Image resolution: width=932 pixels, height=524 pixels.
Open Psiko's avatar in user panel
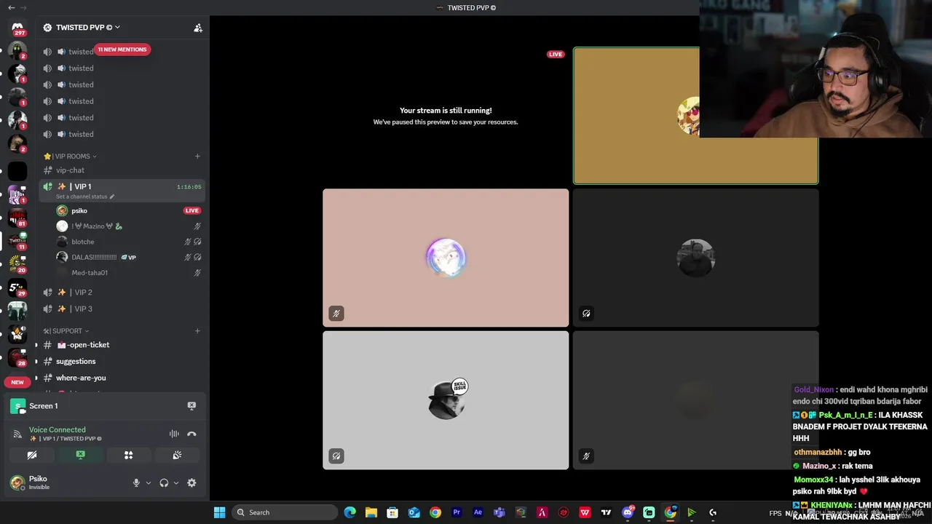tap(17, 482)
